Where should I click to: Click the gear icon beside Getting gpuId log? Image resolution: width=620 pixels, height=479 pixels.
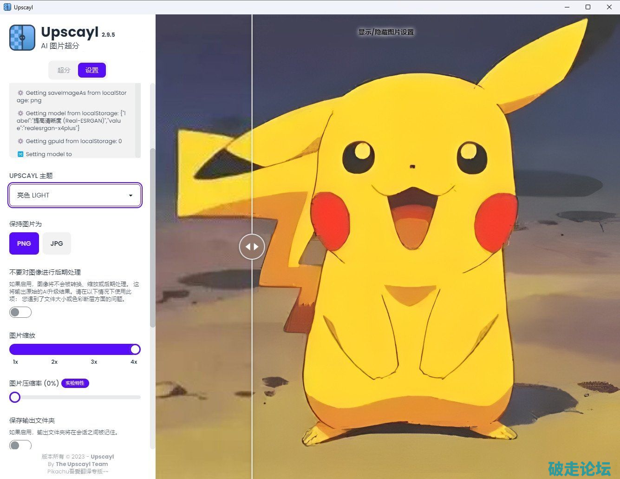point(20,141)
